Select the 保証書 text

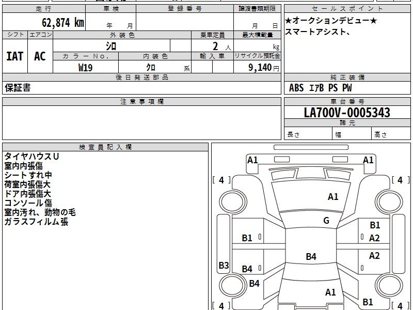[x=18, y=87]
